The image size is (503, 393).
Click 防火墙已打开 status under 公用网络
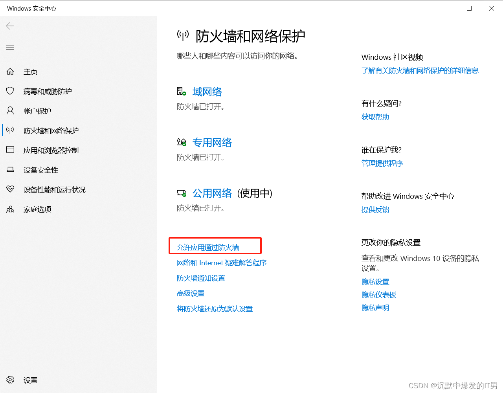pyautogui.click(x=200, y=208)
